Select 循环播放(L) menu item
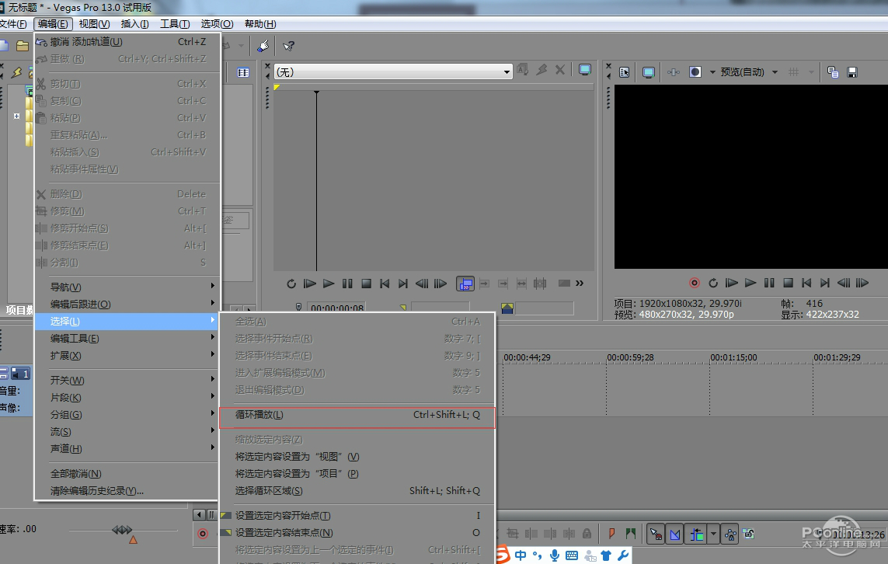 point(357,415)
